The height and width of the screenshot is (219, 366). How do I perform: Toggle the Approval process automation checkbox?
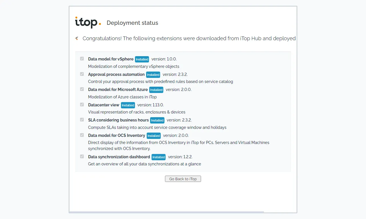point(82,74)
